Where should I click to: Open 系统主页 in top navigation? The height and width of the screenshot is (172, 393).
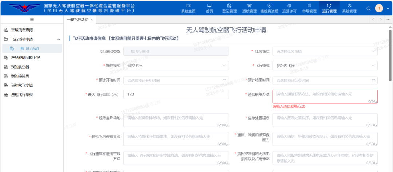[188, 8]
